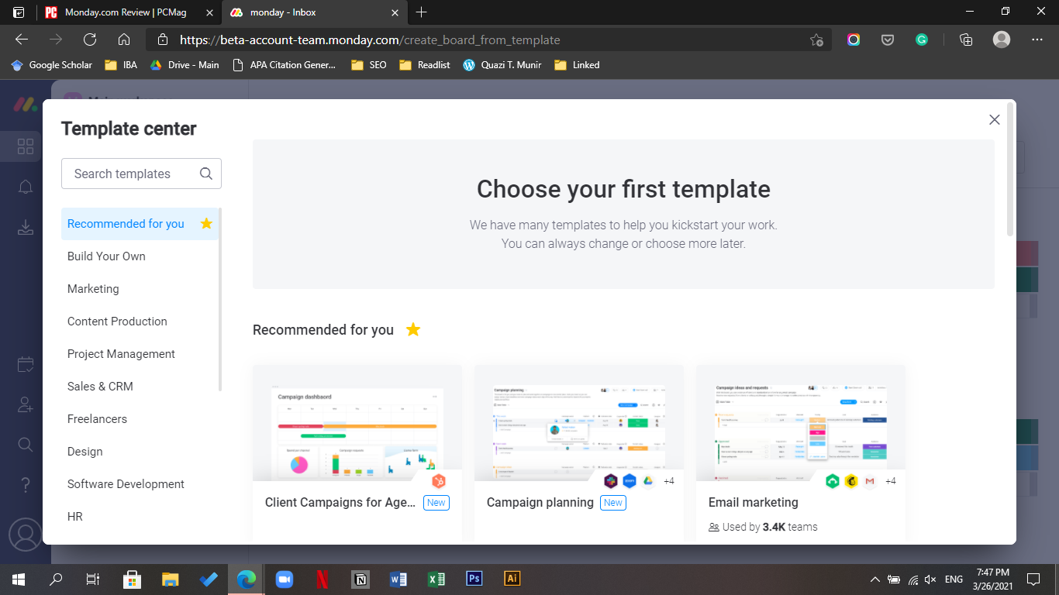Open the Linked bookmarks folder
The width and height of the screenshot is (1059, 595).
577,65
